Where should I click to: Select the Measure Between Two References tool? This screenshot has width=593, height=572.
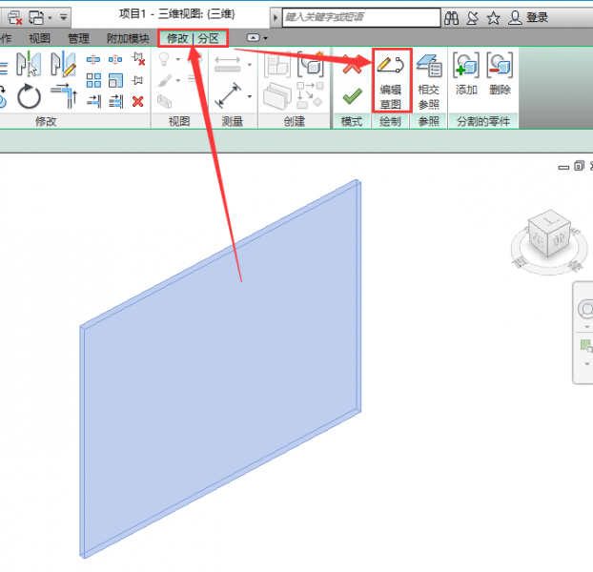click(x=227, y=64)
